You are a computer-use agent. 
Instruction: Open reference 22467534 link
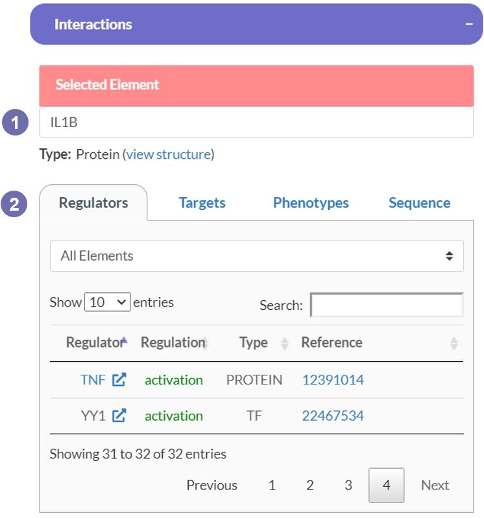(333, 416)
